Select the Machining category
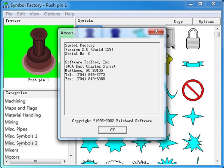This screenshot has height=168, width=224. 15,101
